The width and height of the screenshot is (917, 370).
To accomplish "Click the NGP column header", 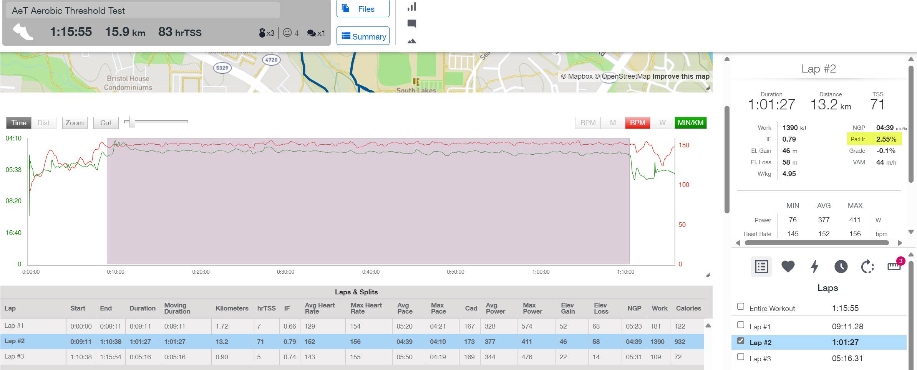I will [x=634, y=308].
